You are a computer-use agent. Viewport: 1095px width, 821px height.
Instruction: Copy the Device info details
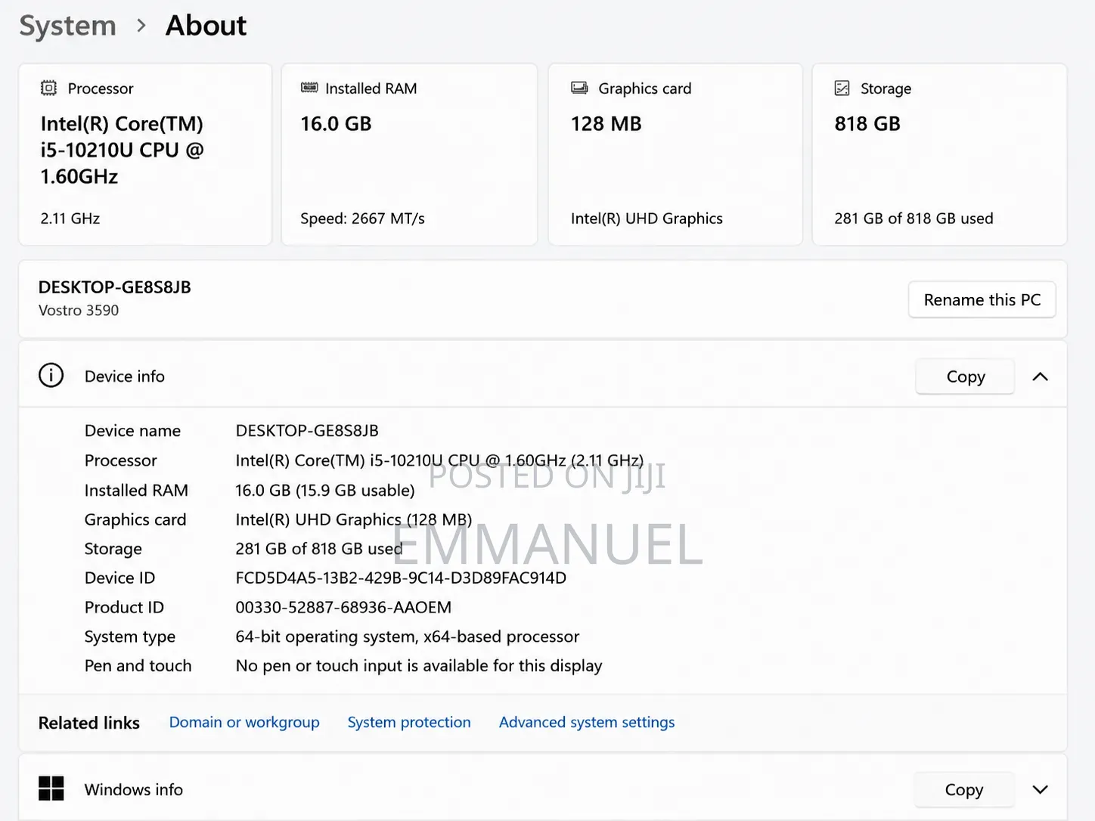coord(965,376)
